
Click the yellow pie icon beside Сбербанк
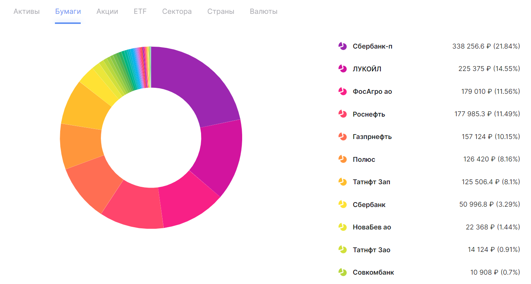[x=343, y=204]
